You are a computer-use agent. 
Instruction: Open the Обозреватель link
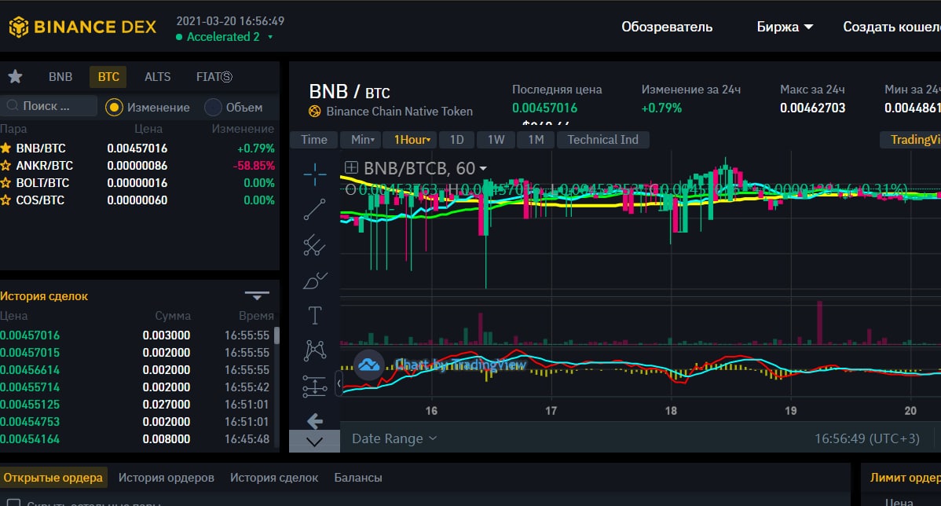(667, 27)
